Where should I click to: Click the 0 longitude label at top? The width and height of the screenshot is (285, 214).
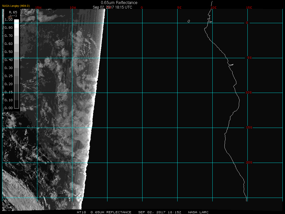[x=142, y=8]
